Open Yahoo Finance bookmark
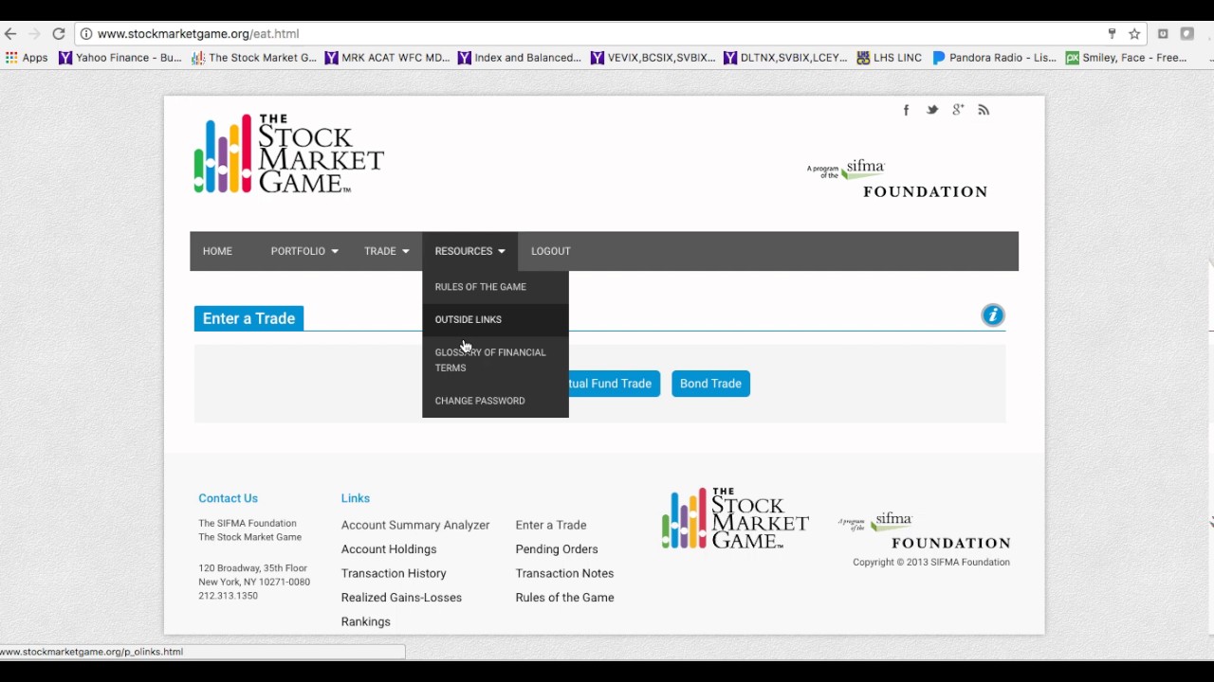1214x682 pixels. click(120, 58)
